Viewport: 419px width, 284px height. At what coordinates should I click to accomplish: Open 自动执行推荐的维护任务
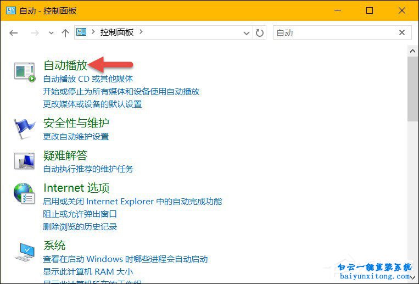(88, 169)
